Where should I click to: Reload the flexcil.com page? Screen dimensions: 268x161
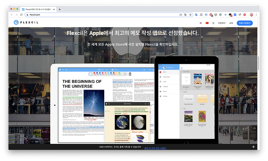[x=21, y=15]
